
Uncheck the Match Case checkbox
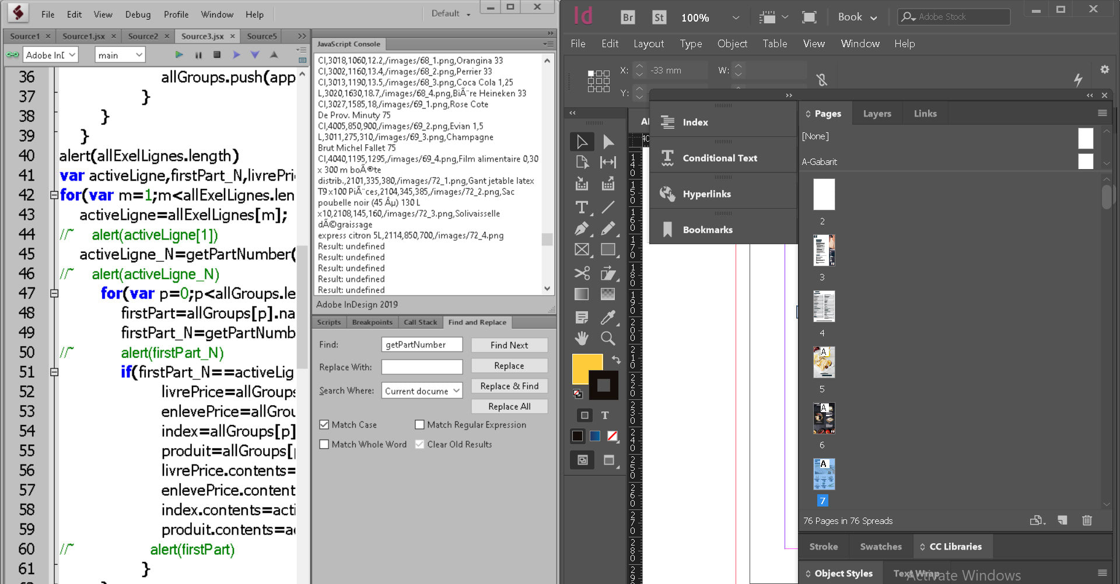coord(324,425)
